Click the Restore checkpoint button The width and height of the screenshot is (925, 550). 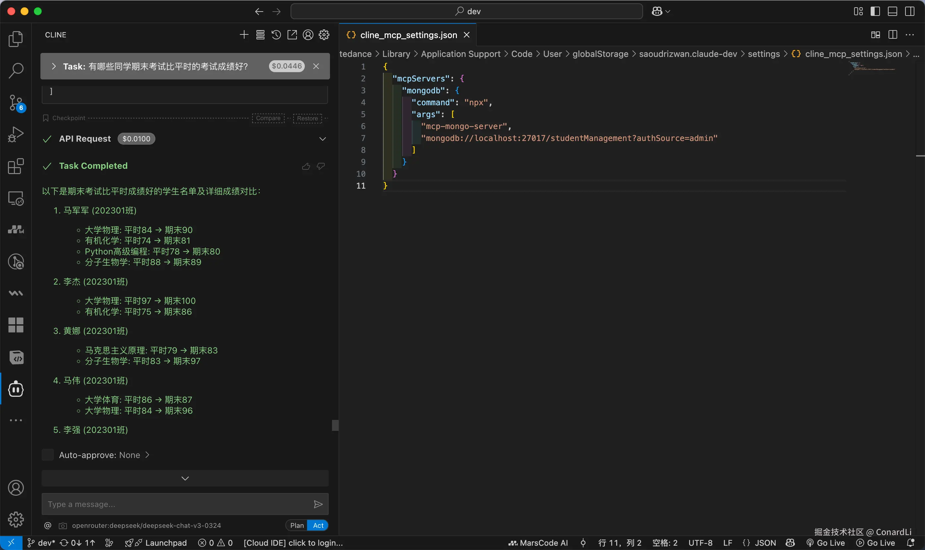pos(307,118)
